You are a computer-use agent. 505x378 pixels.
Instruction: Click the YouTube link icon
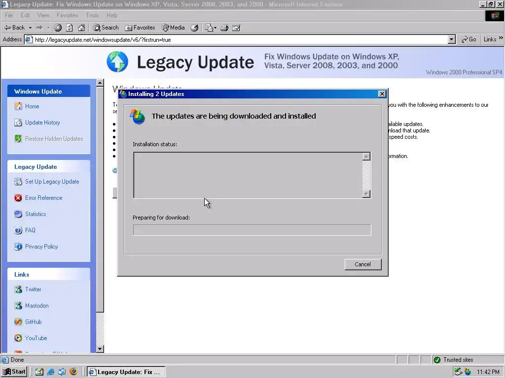coord(18,338)
